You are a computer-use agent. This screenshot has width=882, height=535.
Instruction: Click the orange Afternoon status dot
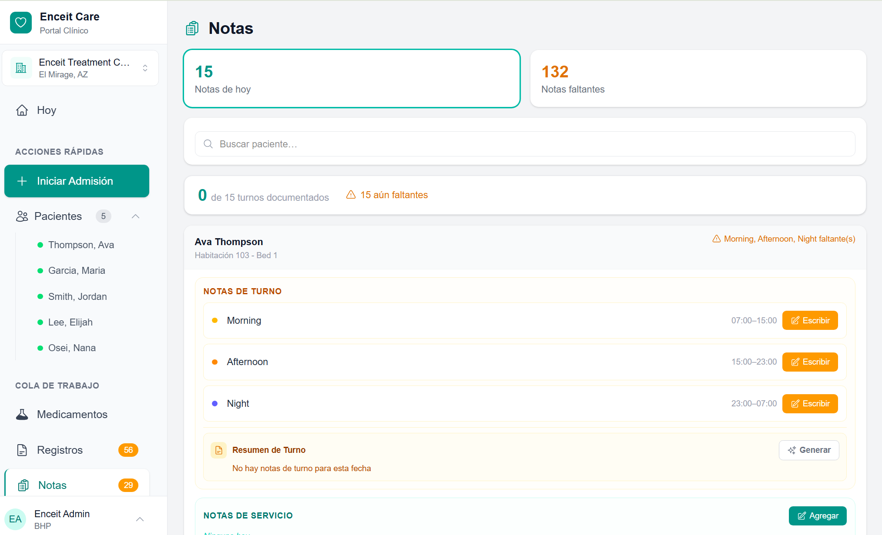[x=215, y=362]
